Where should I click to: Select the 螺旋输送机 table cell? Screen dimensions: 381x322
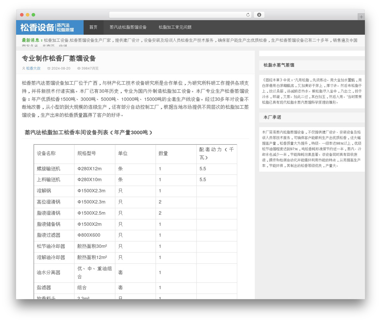pos(54,169)
